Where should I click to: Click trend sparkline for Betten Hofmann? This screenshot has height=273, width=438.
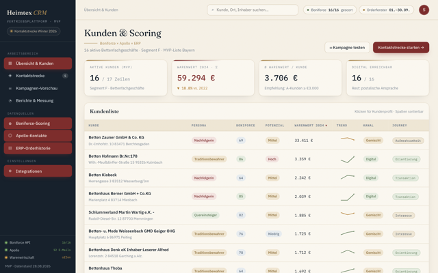coord(348,159)
